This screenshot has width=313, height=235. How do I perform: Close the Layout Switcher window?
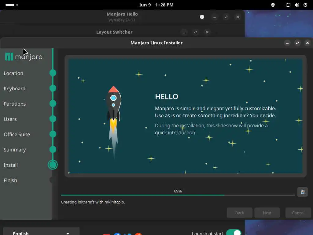(x=207, y=32)
